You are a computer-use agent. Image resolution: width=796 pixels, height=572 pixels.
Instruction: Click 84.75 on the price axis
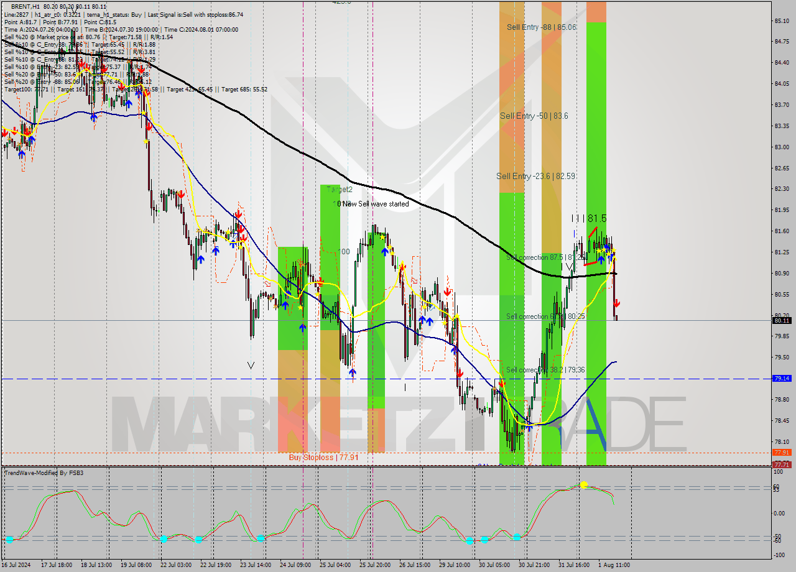pos(782,42)
